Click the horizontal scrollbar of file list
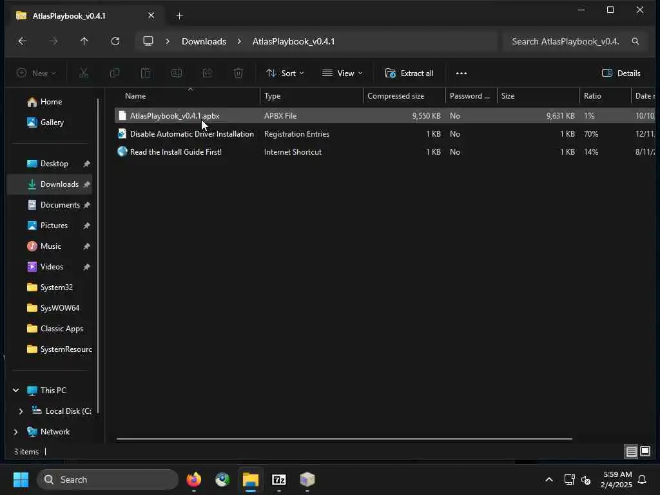 click(344, 439)
